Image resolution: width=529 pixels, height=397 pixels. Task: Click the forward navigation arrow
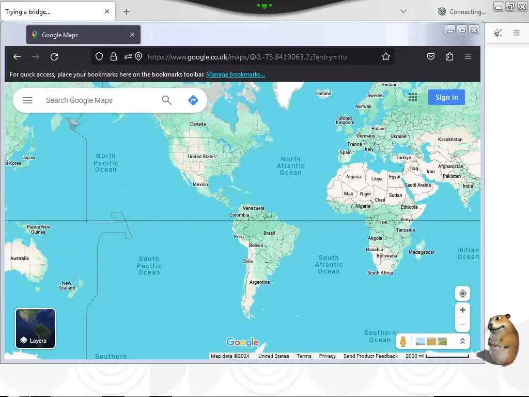[x=36, y=57]
